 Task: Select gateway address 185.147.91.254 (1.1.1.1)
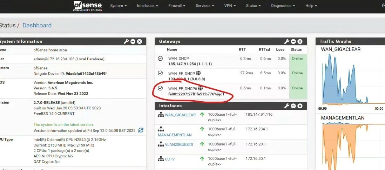pos(190,64)
